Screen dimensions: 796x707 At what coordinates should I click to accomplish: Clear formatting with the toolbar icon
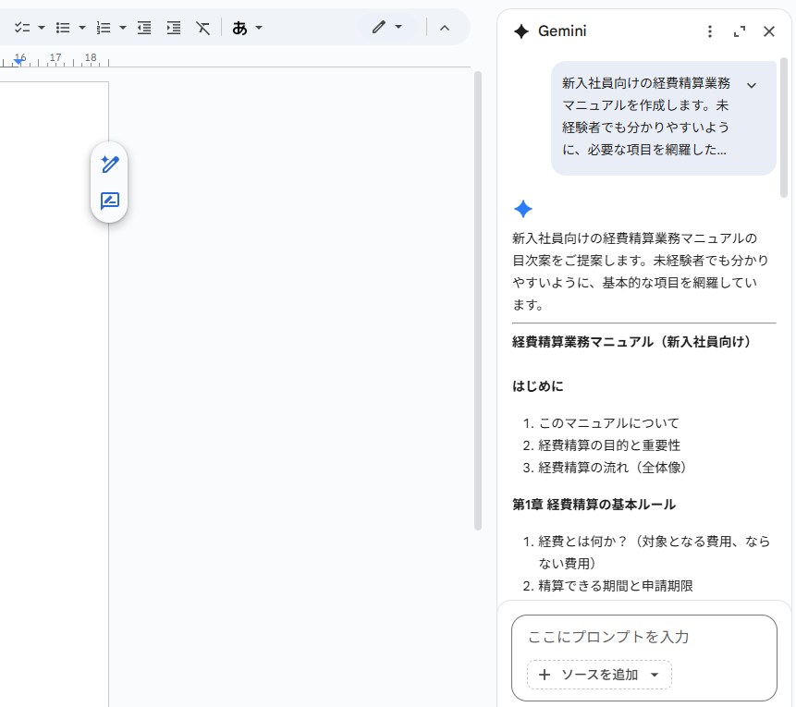click(x=203, y=28)
